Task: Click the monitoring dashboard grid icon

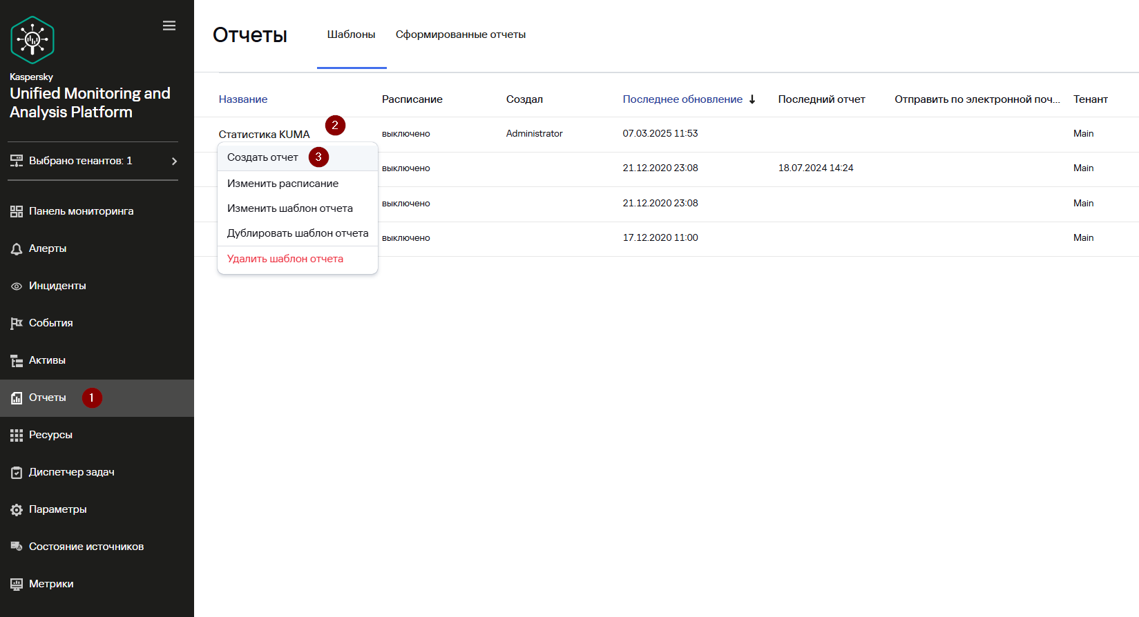Action: (x=17, y=212)
